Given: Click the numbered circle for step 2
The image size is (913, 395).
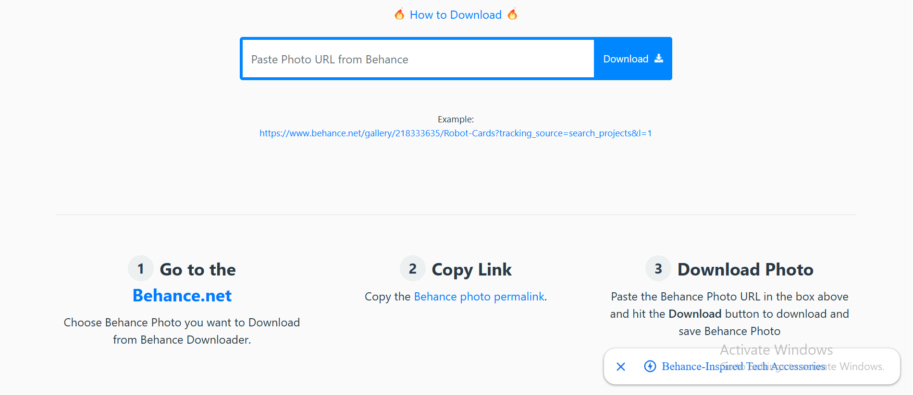Looking at the screenshot, I should [x=412, y=268].
